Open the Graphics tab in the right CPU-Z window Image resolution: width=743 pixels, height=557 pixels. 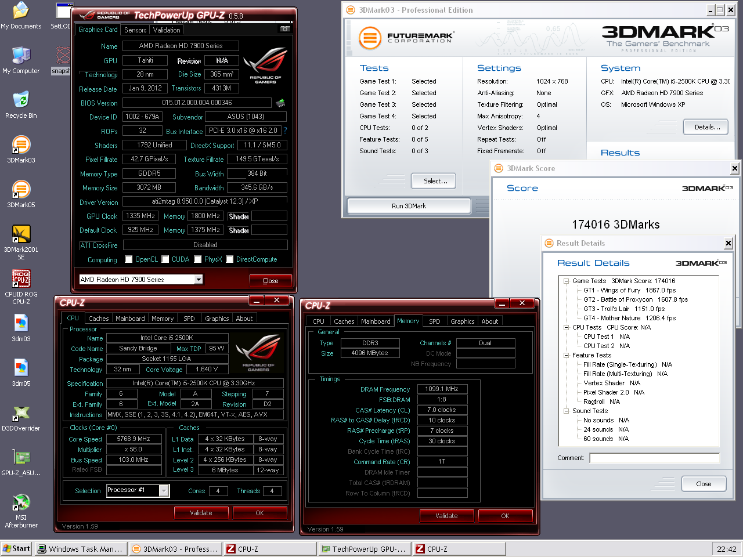(x=463, y=321)
